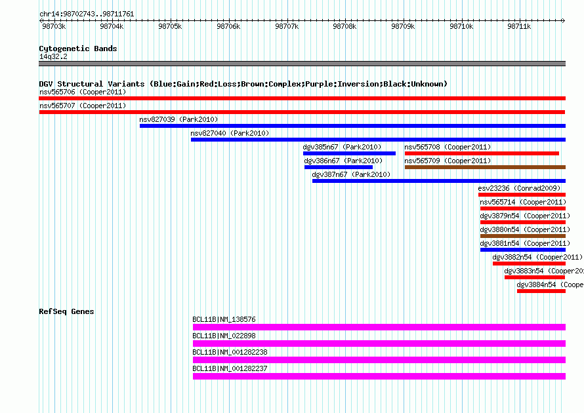
Task: Click the dgv3881n54 (Cooper2011) label
Action: pyautogui.click(x=525, y=243)
